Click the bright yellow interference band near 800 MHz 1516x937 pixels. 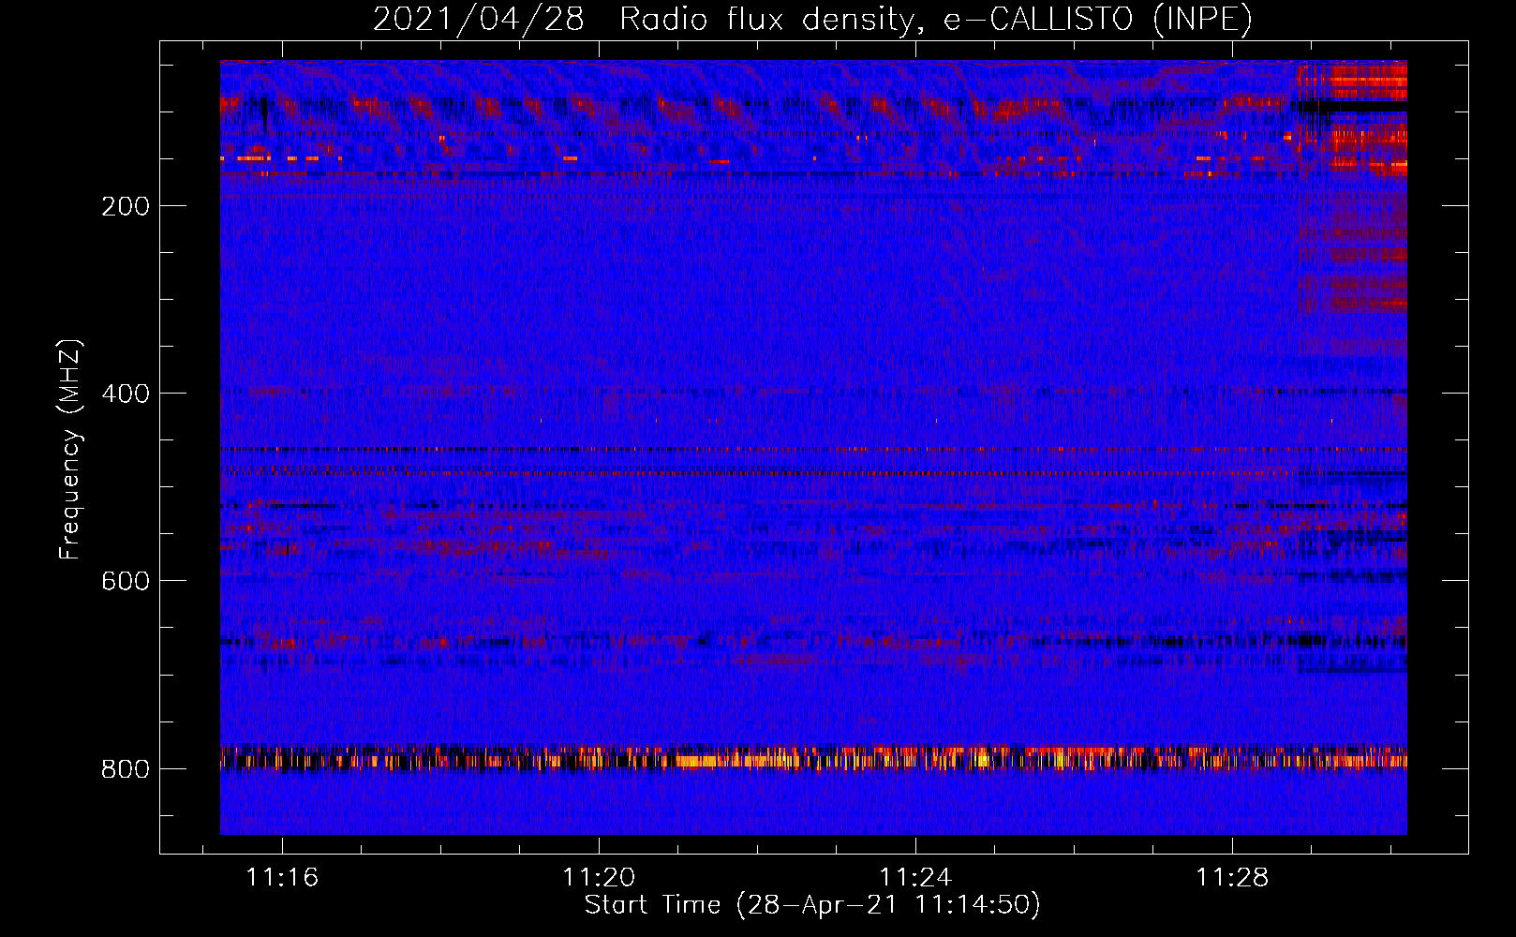point(813,757)
